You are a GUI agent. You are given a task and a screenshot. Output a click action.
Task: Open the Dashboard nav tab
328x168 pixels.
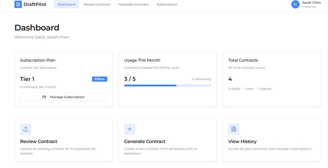click(x=66, y=4)
